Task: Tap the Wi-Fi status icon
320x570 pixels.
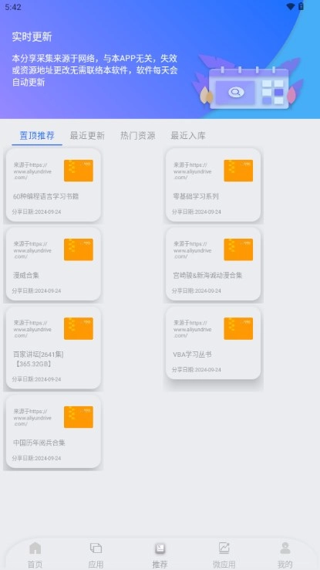Action: pos(291,6)
